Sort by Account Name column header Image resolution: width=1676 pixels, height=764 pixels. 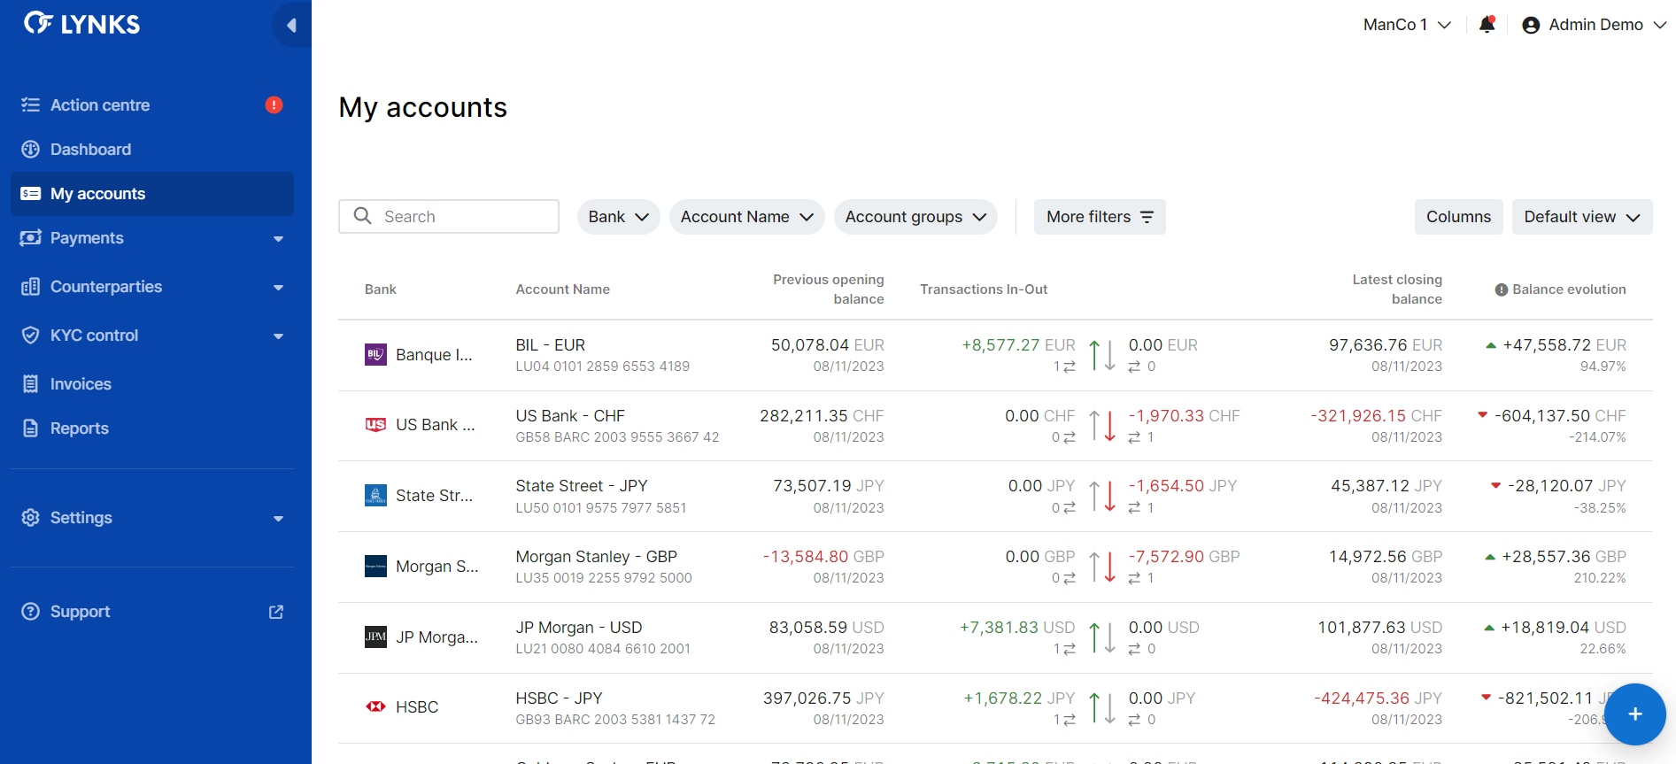[563, 289]
